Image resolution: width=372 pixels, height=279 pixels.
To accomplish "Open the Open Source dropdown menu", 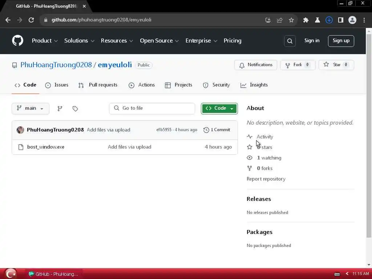I will (159, 41).
